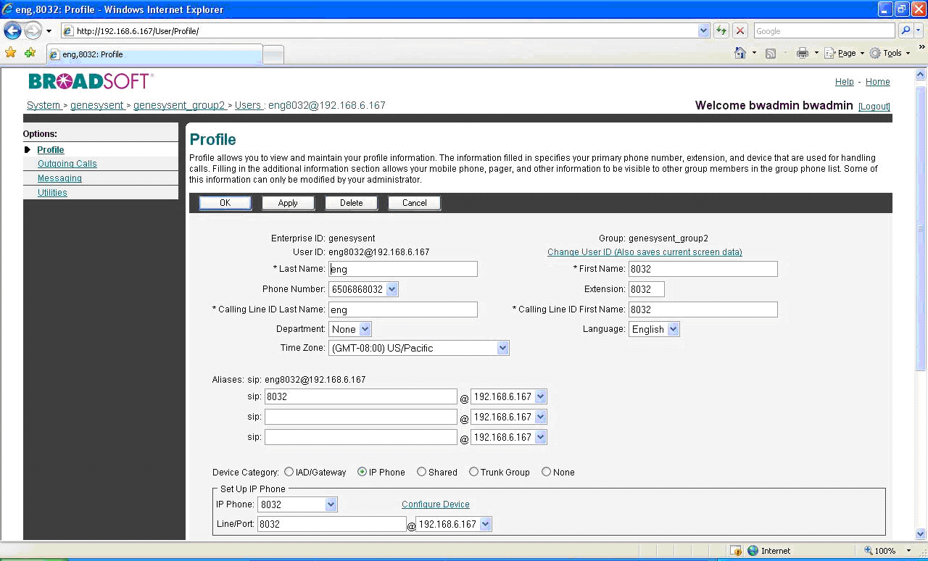Select the Trunk Group radio button
This screenshot has width=928, height=561.
click(x=473, y=472)
